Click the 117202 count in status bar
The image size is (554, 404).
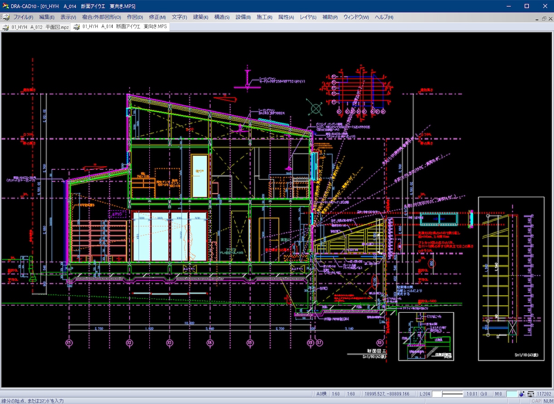pyautogui.click(x=544, y=394)
